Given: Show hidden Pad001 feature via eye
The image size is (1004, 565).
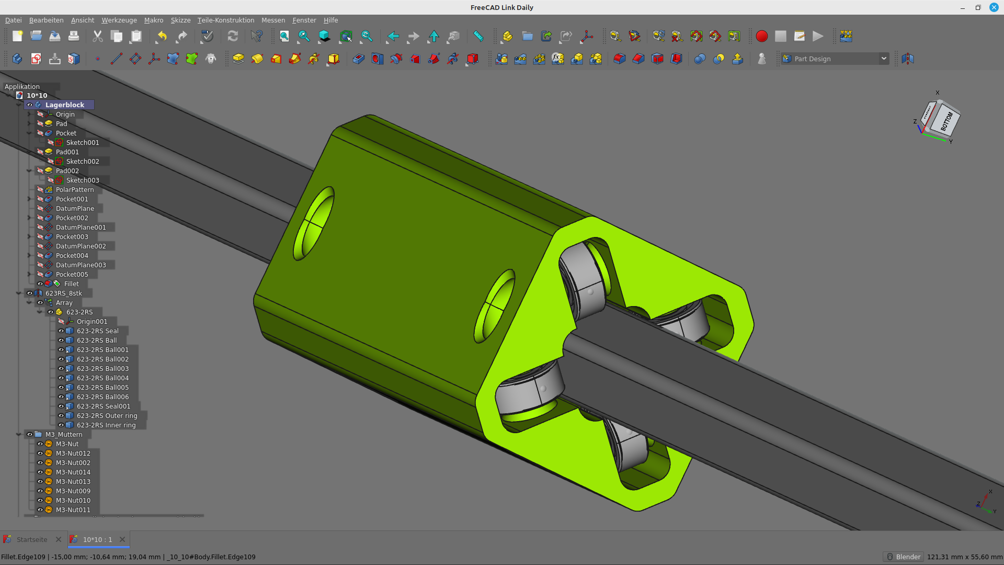Looking at the screenshot, I should pos(40,152).
